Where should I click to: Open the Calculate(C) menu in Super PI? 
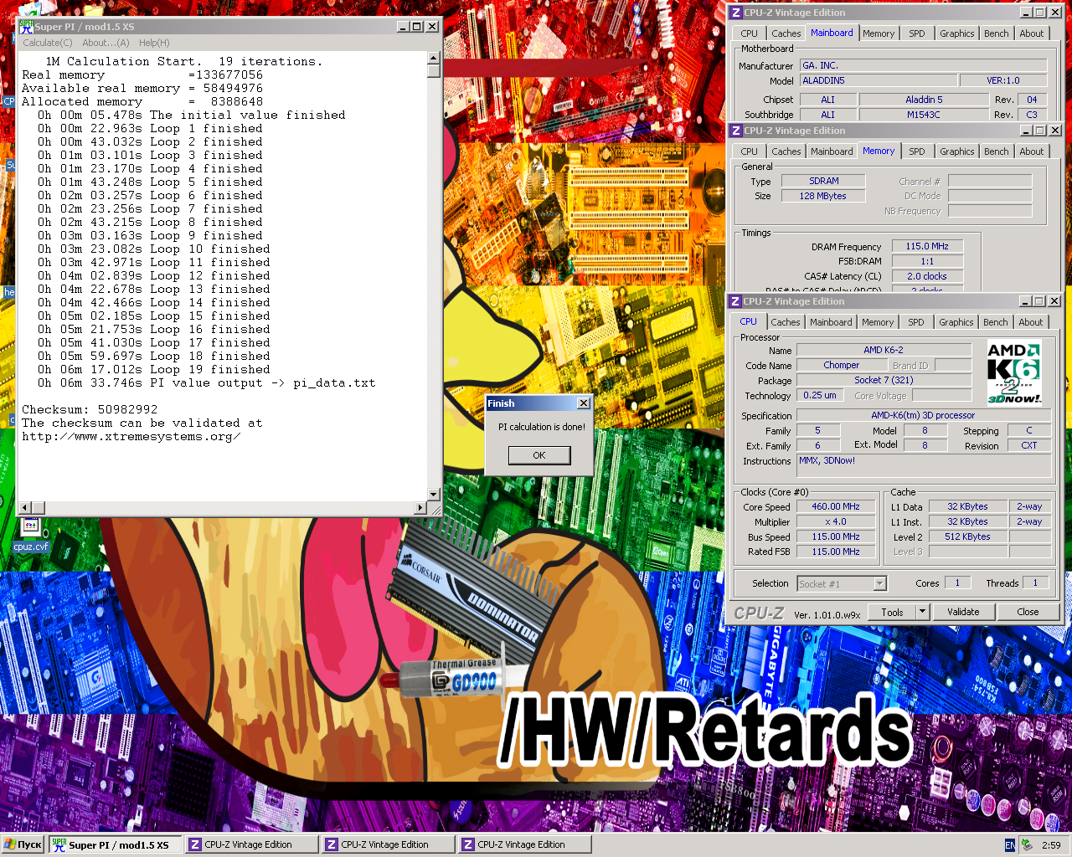48,43
